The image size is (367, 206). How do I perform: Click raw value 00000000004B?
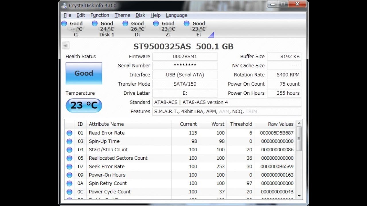pos(277,192)
